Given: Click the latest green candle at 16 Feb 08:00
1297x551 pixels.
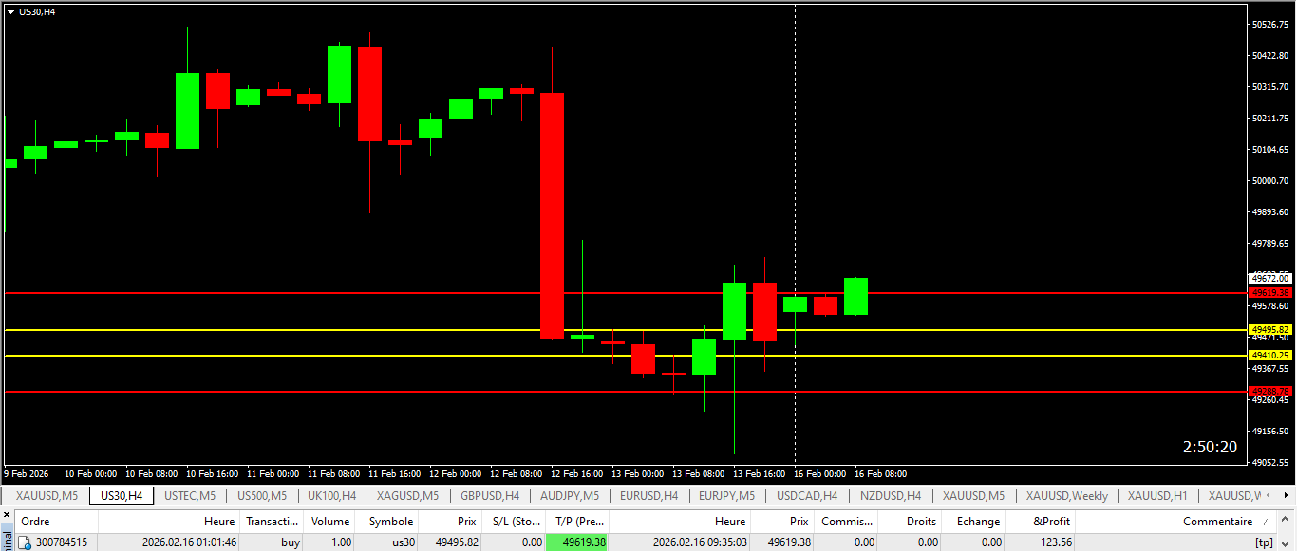Looking at the screenshot, I should (x=856, y=296).
